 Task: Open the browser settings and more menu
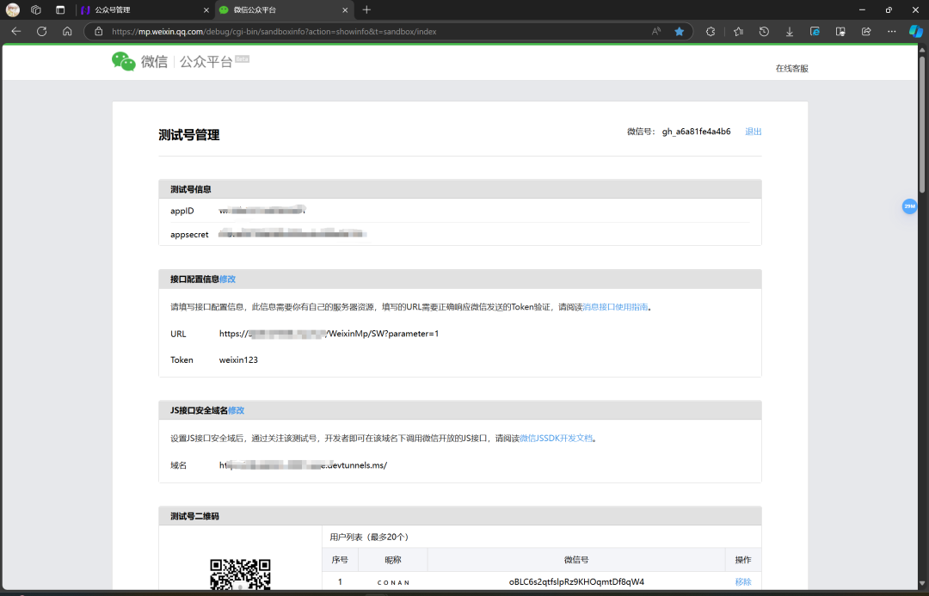click(892, 32)
